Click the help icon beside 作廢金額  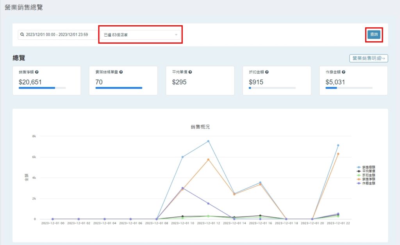(x=344, y=72)
